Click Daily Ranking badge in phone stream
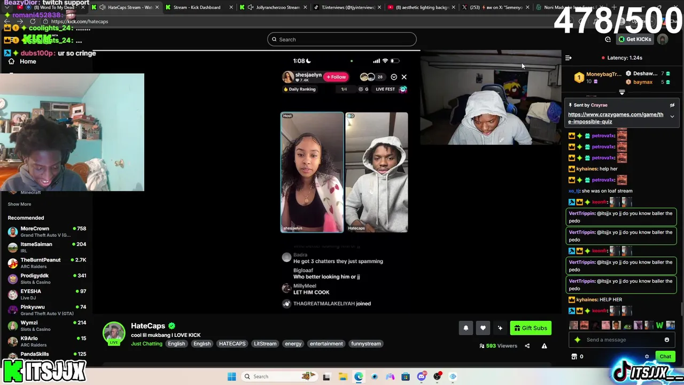The height and width of the screenshot is (385, 684). (x=300, y=89)
